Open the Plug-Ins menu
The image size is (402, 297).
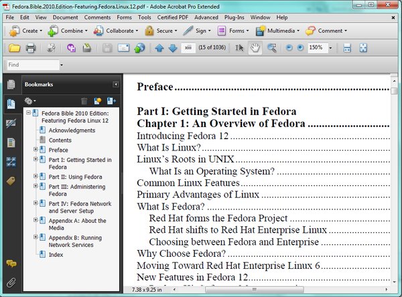(x=234, y=17)
